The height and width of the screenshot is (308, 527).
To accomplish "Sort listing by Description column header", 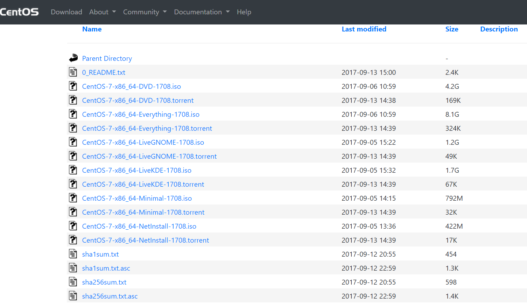I will point(499,29).
